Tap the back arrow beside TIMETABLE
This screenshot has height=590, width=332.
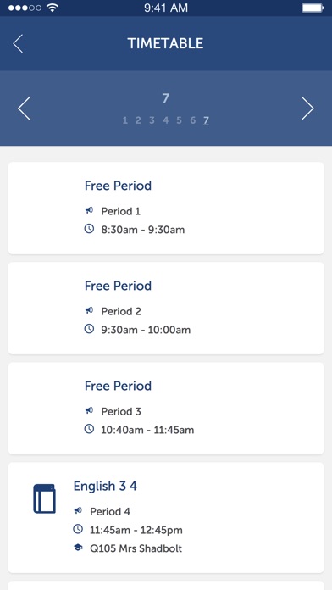pyautogui.click(x=18, y=43)
